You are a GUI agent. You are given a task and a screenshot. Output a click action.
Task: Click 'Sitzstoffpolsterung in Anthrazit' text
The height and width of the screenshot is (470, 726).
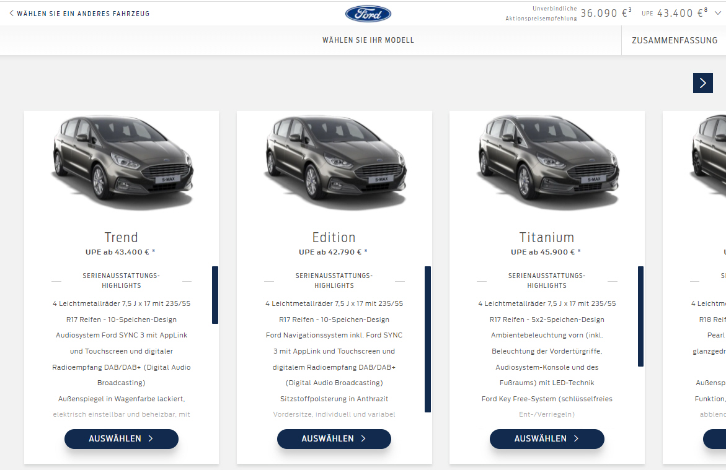334,399
